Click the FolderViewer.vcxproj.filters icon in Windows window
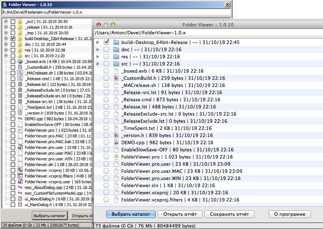323x229 pixels. 20,176
